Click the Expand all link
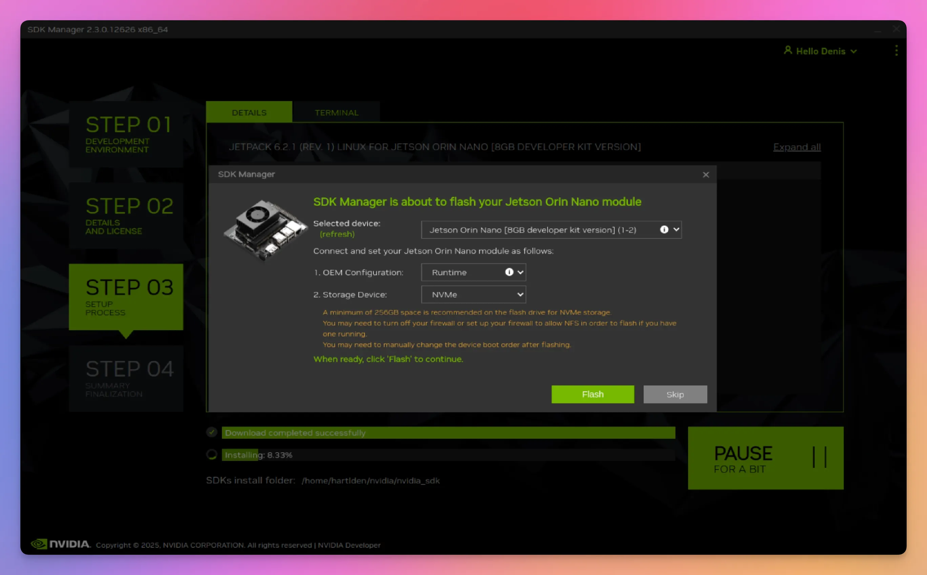Screen dimensions: 927x575 [x=797, y=147]
